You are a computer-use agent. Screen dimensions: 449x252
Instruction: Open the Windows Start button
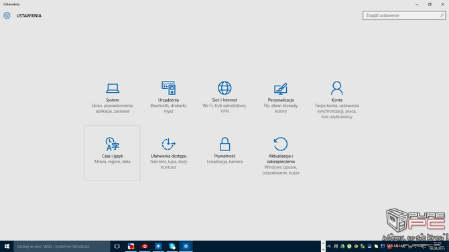pyautogui.click(x=7, y=246)
